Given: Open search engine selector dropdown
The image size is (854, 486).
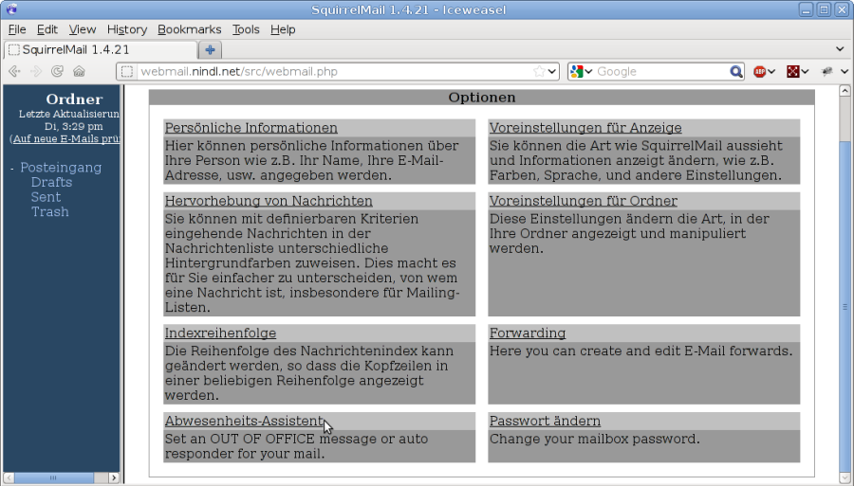Looking at the screenshot, I should pos(588,71).
